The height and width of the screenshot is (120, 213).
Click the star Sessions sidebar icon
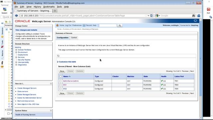tap(2, 36)
